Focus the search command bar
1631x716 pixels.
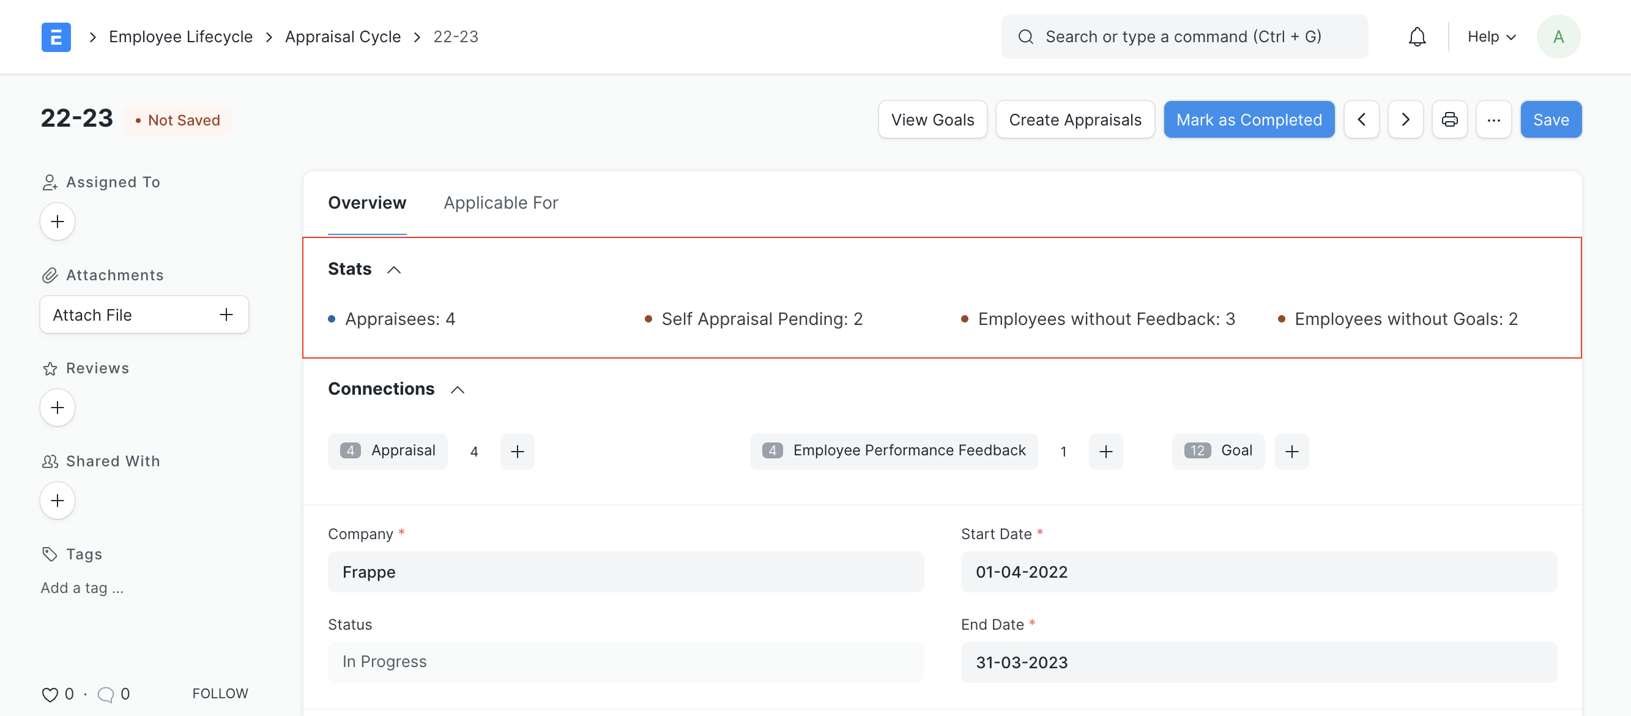[1184, 37]
